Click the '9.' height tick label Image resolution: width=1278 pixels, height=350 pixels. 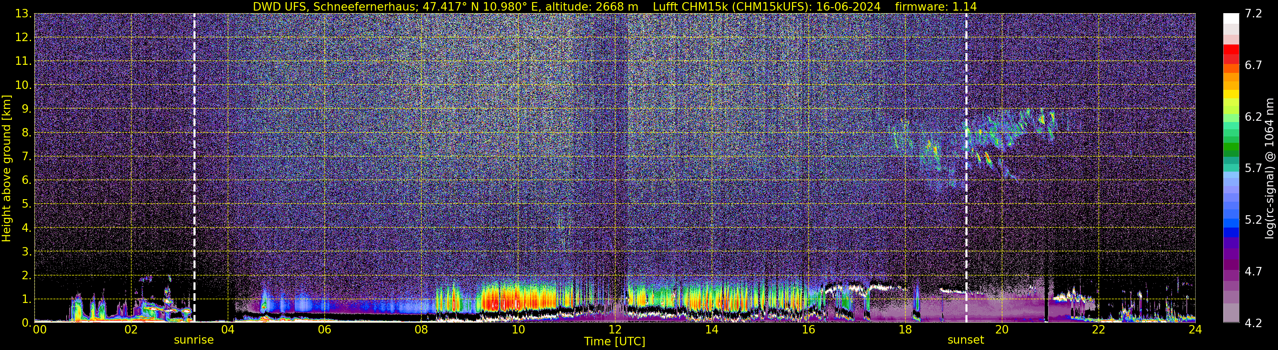[x=26, y=108]
